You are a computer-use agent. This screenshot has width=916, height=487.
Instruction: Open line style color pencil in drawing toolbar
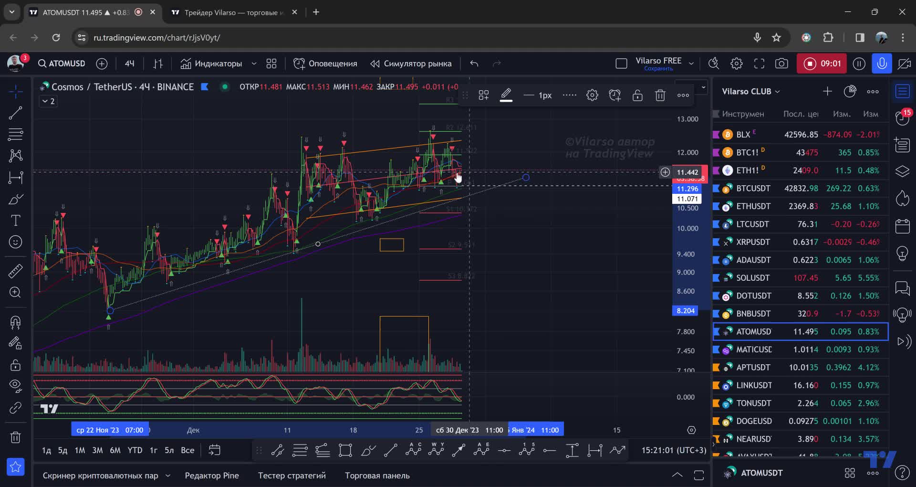506,95
